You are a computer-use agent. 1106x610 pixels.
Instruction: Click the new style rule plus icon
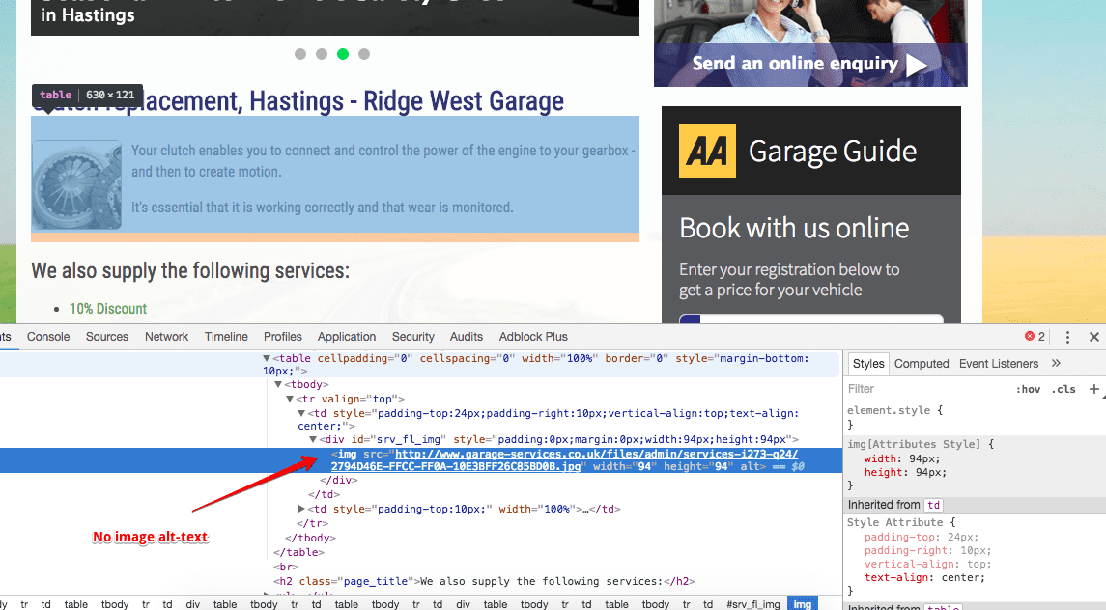[x=1093, y=389]
